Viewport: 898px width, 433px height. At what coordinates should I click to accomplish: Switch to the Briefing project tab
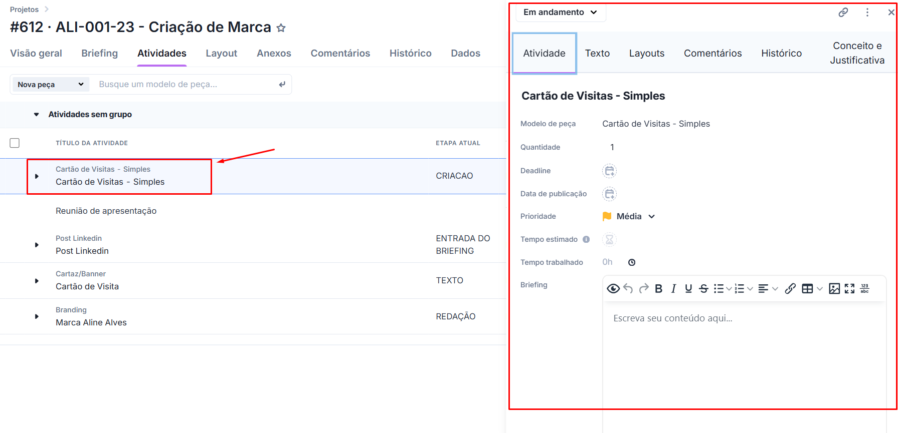tap(100, 53)
